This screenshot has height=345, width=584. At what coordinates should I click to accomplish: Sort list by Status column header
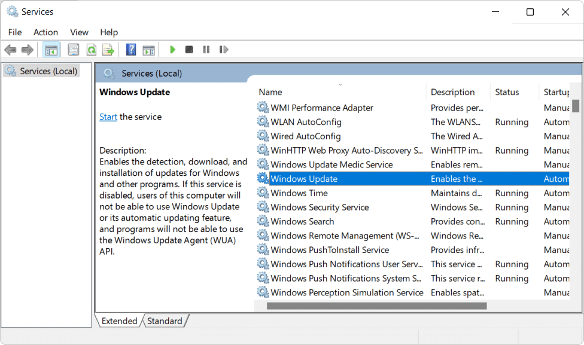point(507,92)
